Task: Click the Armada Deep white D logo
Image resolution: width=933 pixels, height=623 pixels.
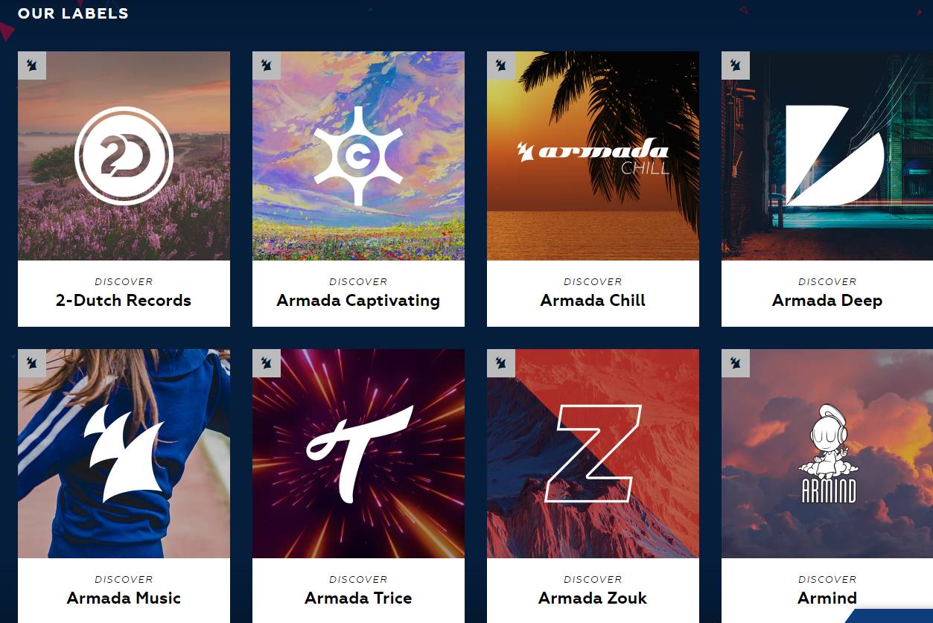Action: click(x=835, y=156)
